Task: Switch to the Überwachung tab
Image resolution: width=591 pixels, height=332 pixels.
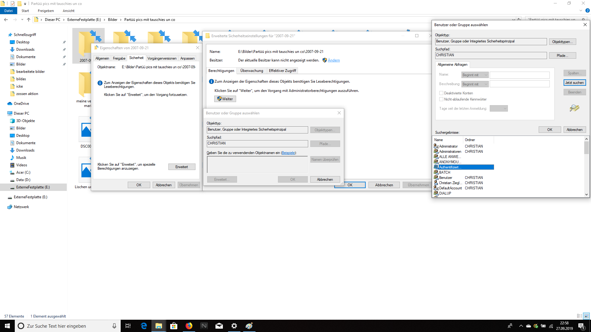Action: (x=251, y=71)
